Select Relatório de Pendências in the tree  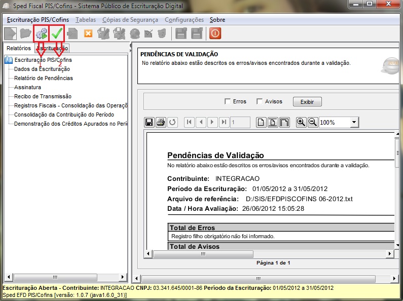[44, 78]
